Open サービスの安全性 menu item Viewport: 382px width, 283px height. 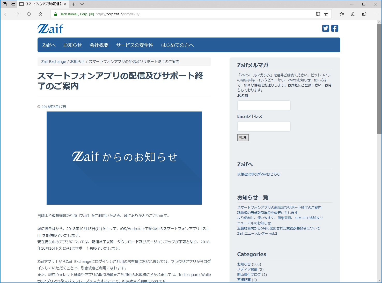tap(135, 45)
